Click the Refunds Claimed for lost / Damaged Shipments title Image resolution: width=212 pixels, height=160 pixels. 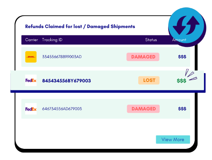pos(80,27)
